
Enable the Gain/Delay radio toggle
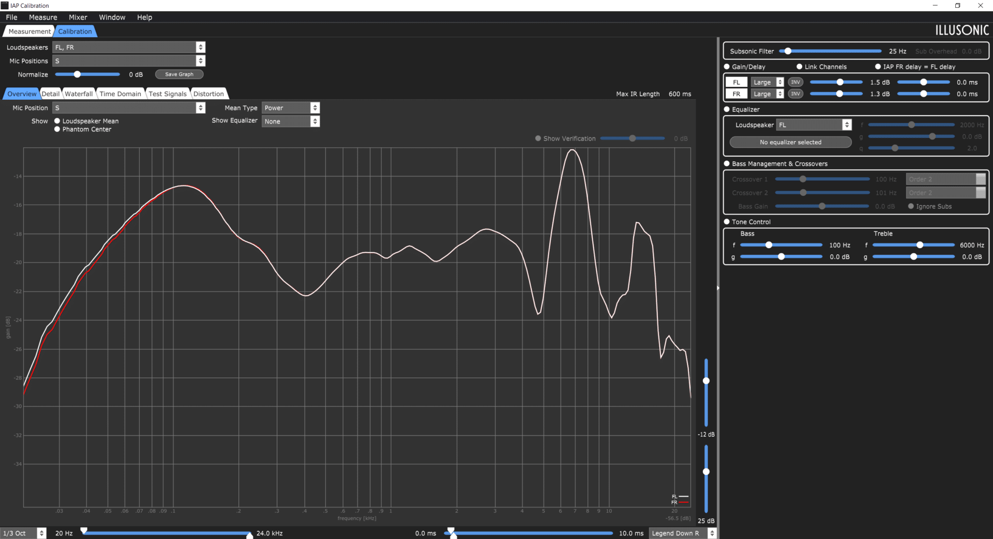(x=727, y=67)
